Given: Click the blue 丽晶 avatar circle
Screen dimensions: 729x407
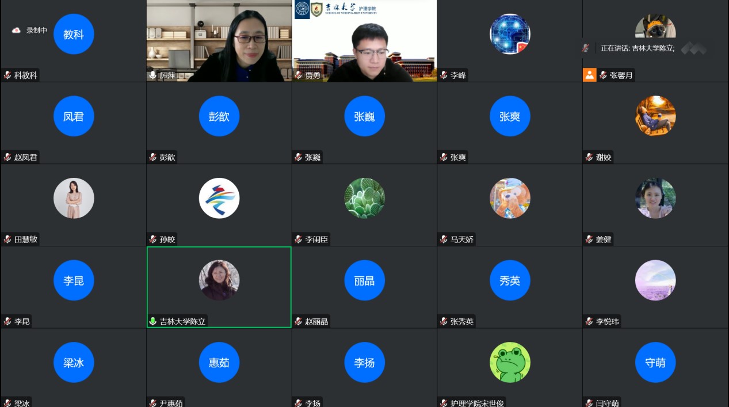Looking at the screenshot, I should click(364, 280).
